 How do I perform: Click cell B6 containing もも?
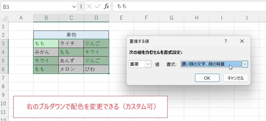point(46,69)
